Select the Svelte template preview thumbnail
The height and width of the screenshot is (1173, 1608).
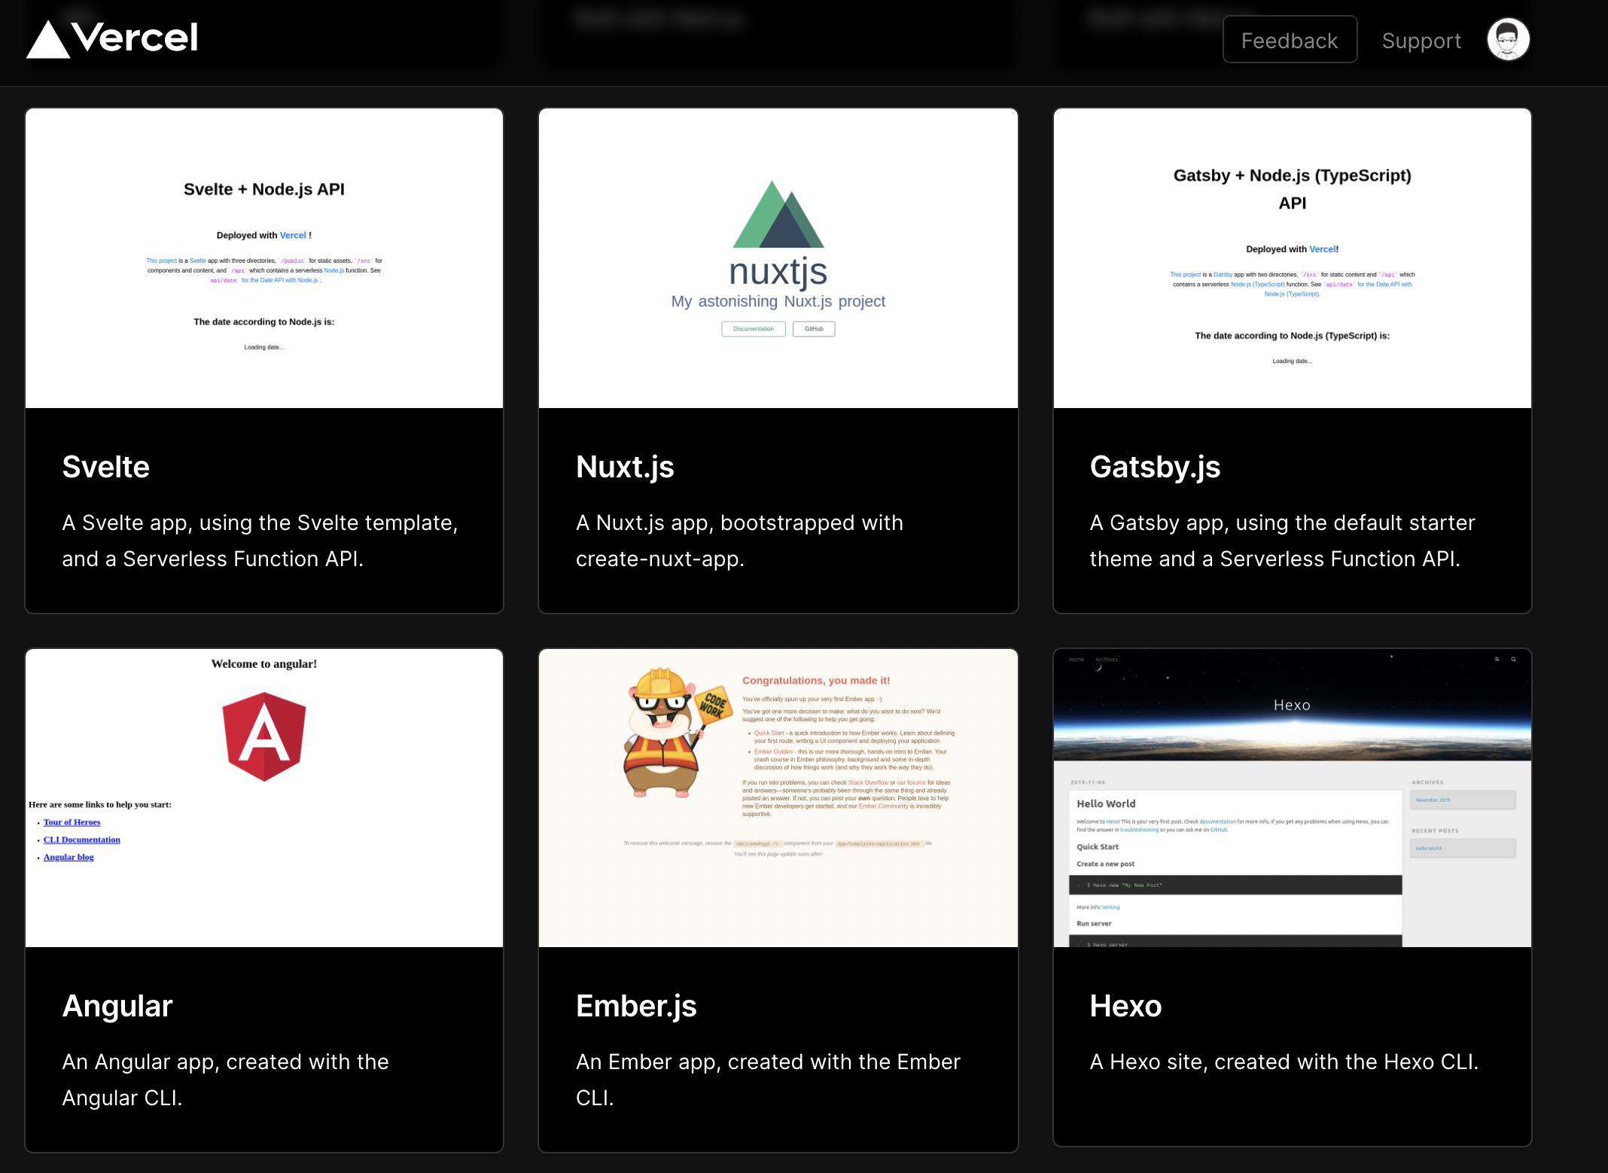264,258
